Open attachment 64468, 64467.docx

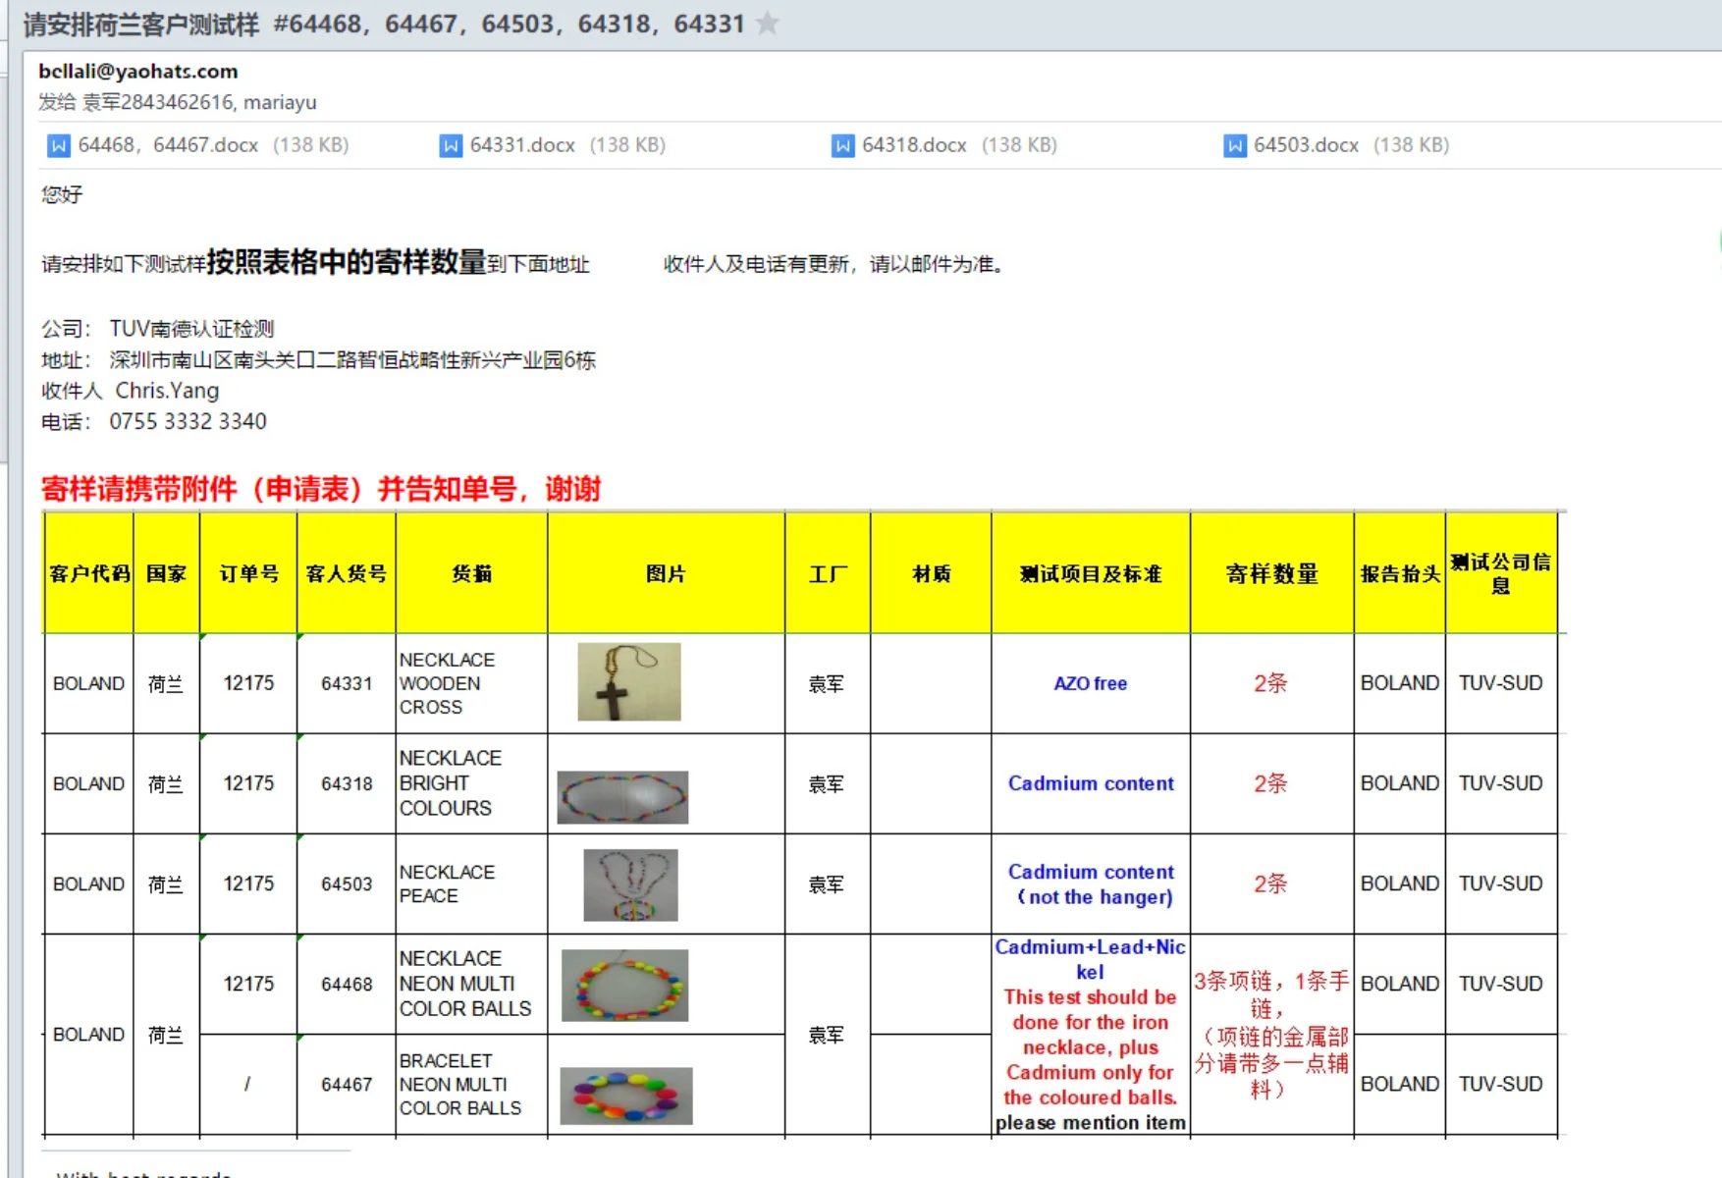pos(198,145)
